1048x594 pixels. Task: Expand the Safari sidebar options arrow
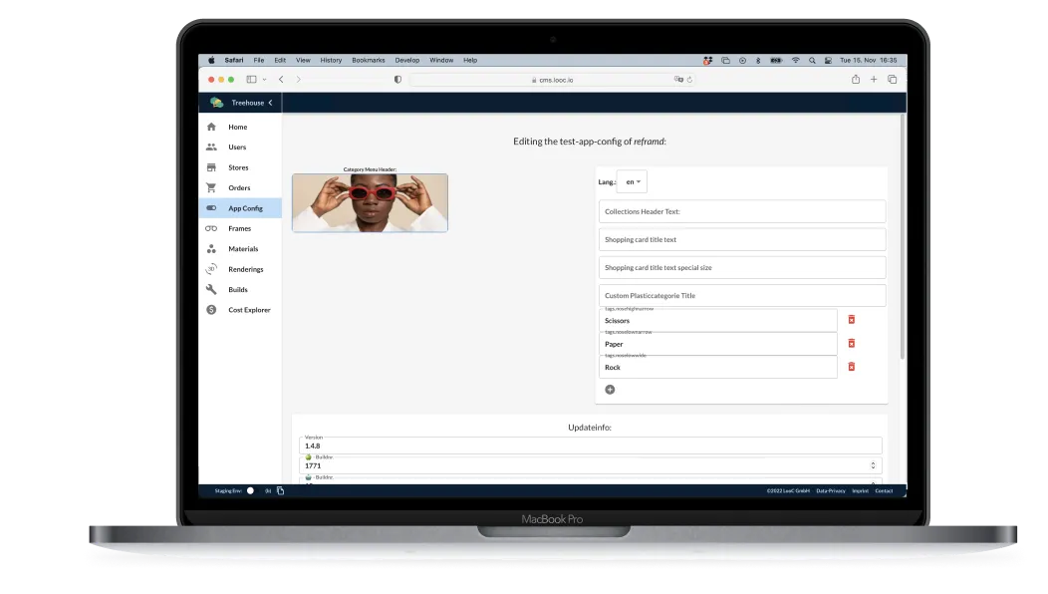pyautogui.click(x=265, y=80)
